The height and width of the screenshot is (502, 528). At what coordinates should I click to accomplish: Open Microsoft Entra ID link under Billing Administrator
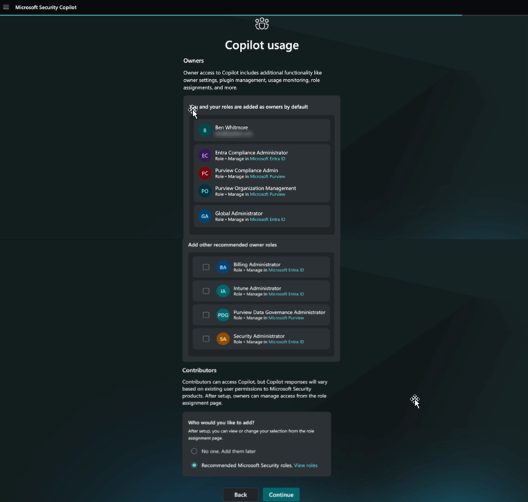(286, 270)
